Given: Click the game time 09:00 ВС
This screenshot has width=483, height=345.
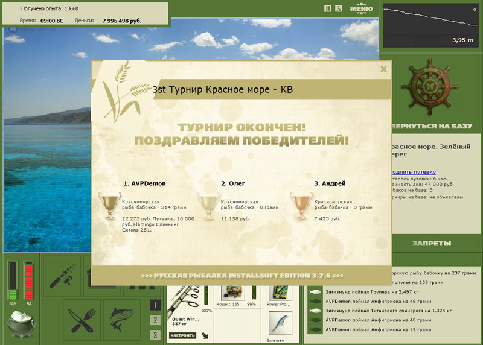Looking at the screenshot, I should (51, 21).
